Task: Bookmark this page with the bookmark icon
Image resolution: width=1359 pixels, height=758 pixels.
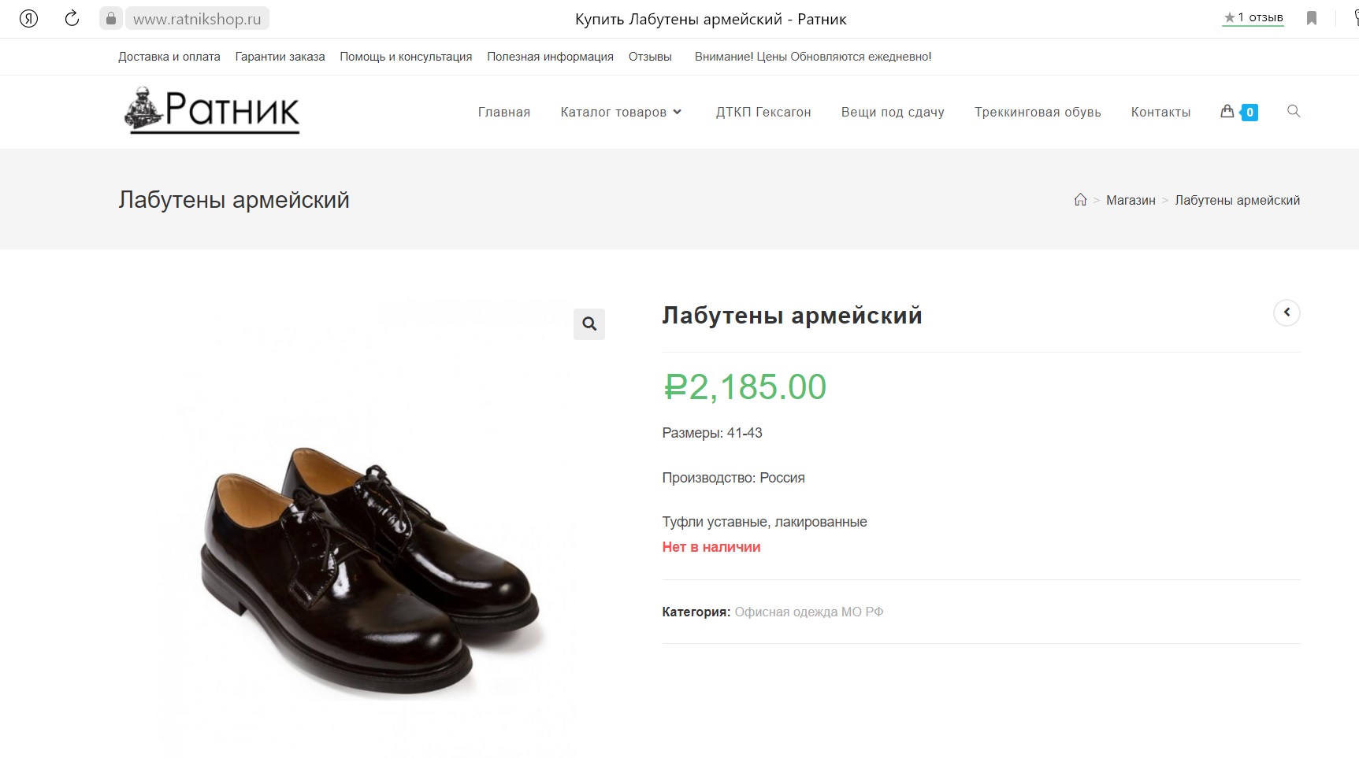Action: [1312, 18]
